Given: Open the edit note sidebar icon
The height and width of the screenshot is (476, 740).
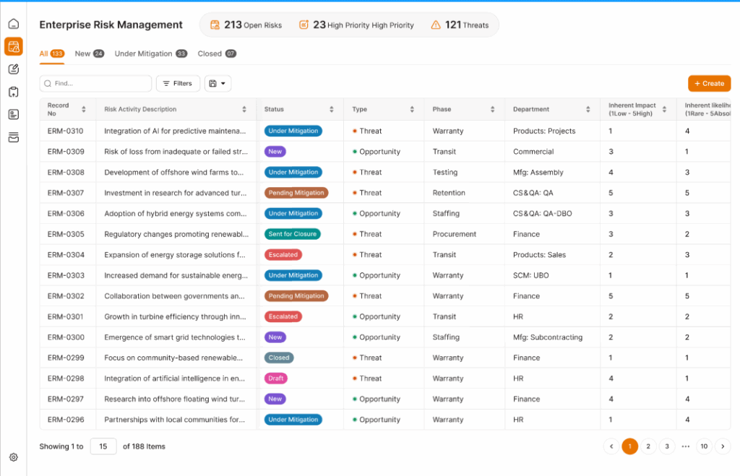Looking at the screenshot, I should pos(13,69).
